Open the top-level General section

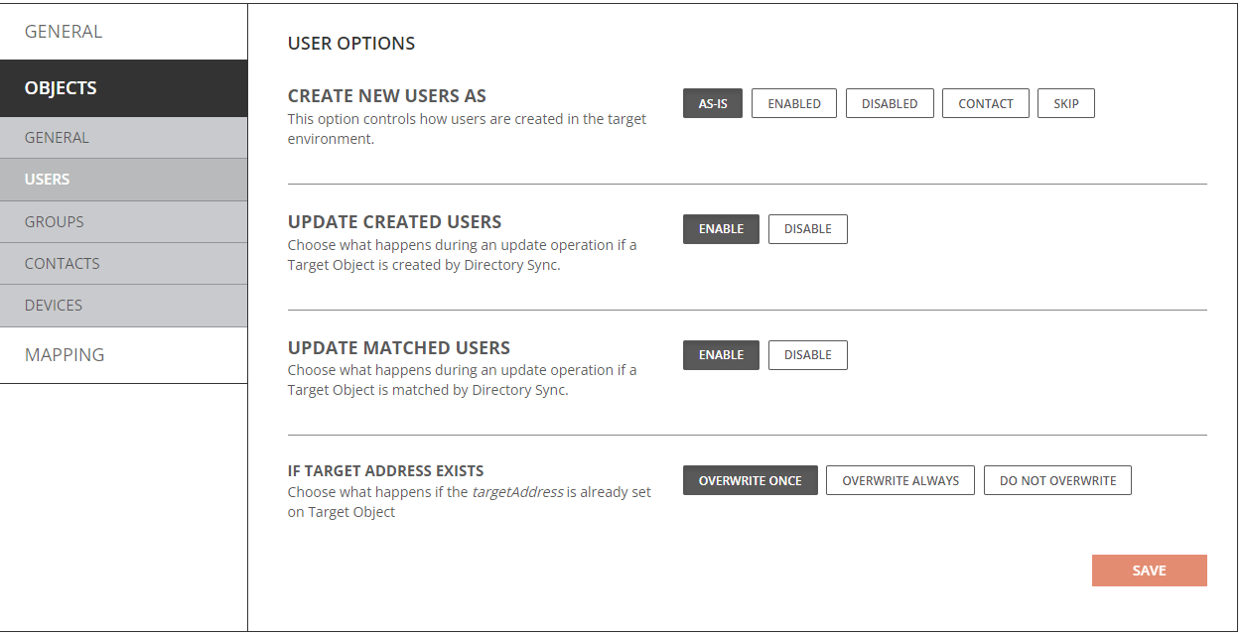coord(63,31)
